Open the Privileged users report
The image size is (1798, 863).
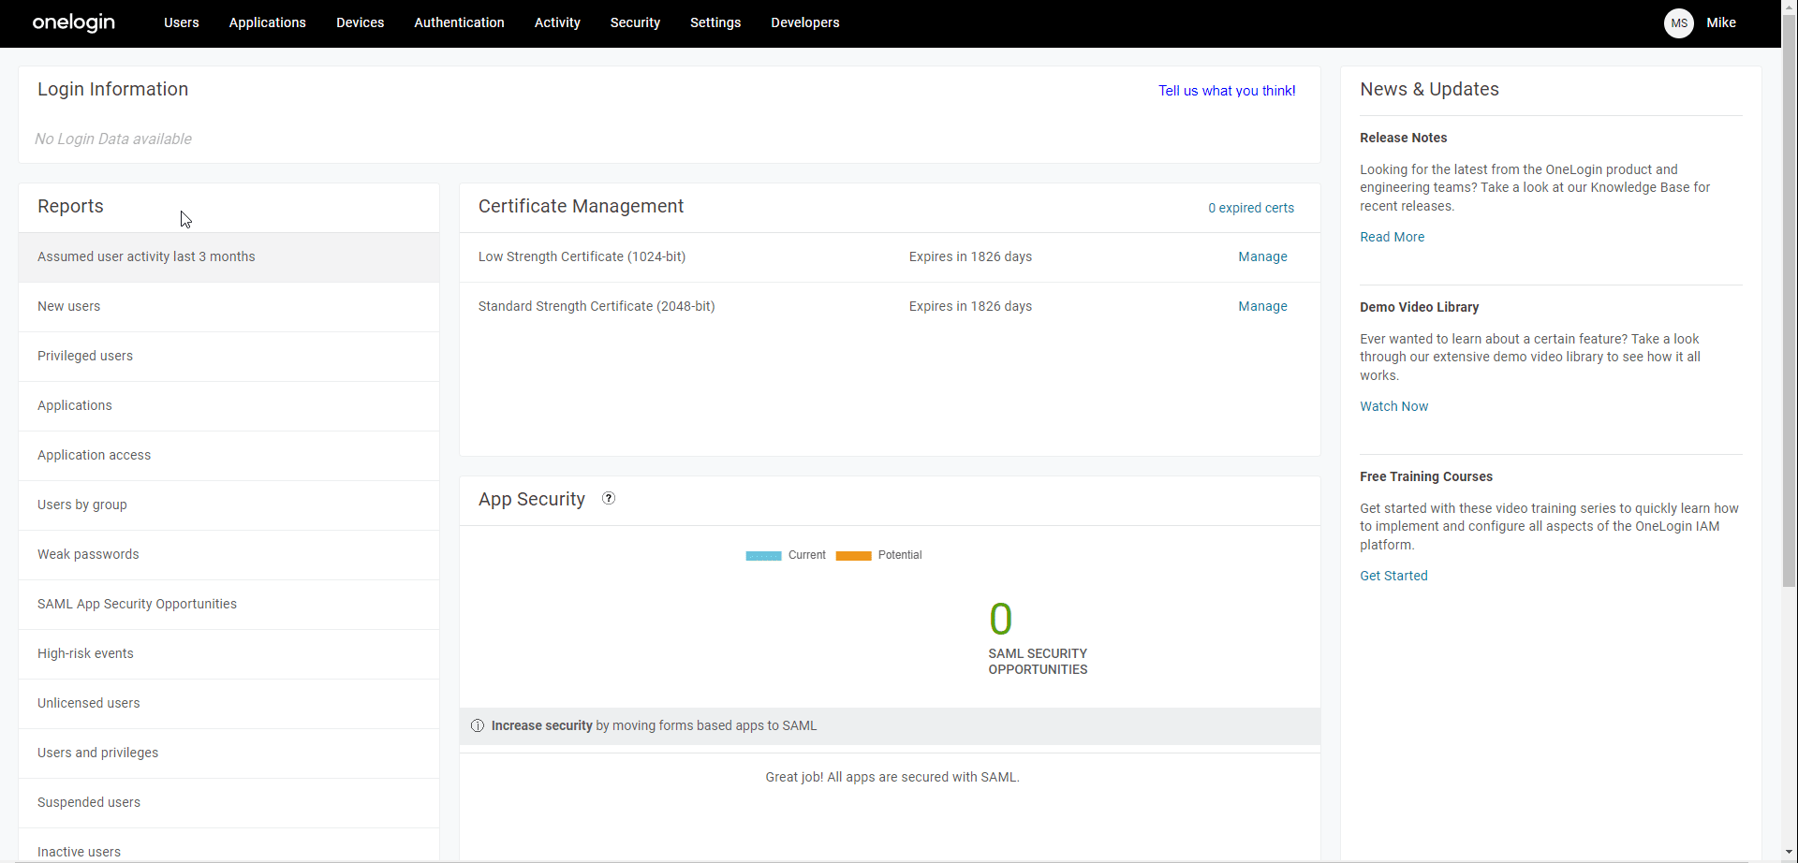pyautogui.click(x=85, y=357)
